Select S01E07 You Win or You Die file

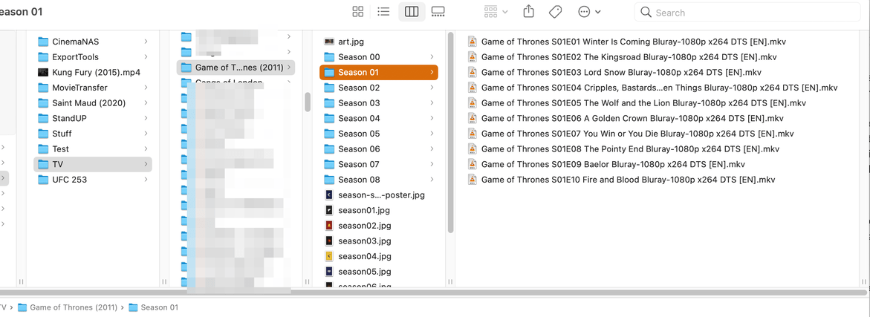pos(631,134)
